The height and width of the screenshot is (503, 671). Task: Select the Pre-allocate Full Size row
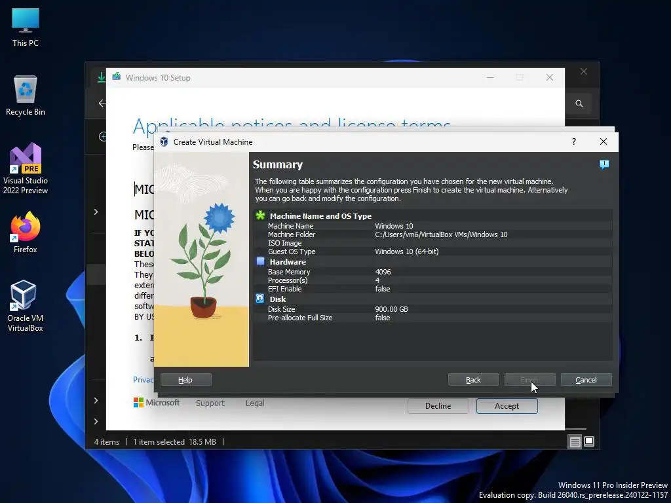(x=432, y=318)
